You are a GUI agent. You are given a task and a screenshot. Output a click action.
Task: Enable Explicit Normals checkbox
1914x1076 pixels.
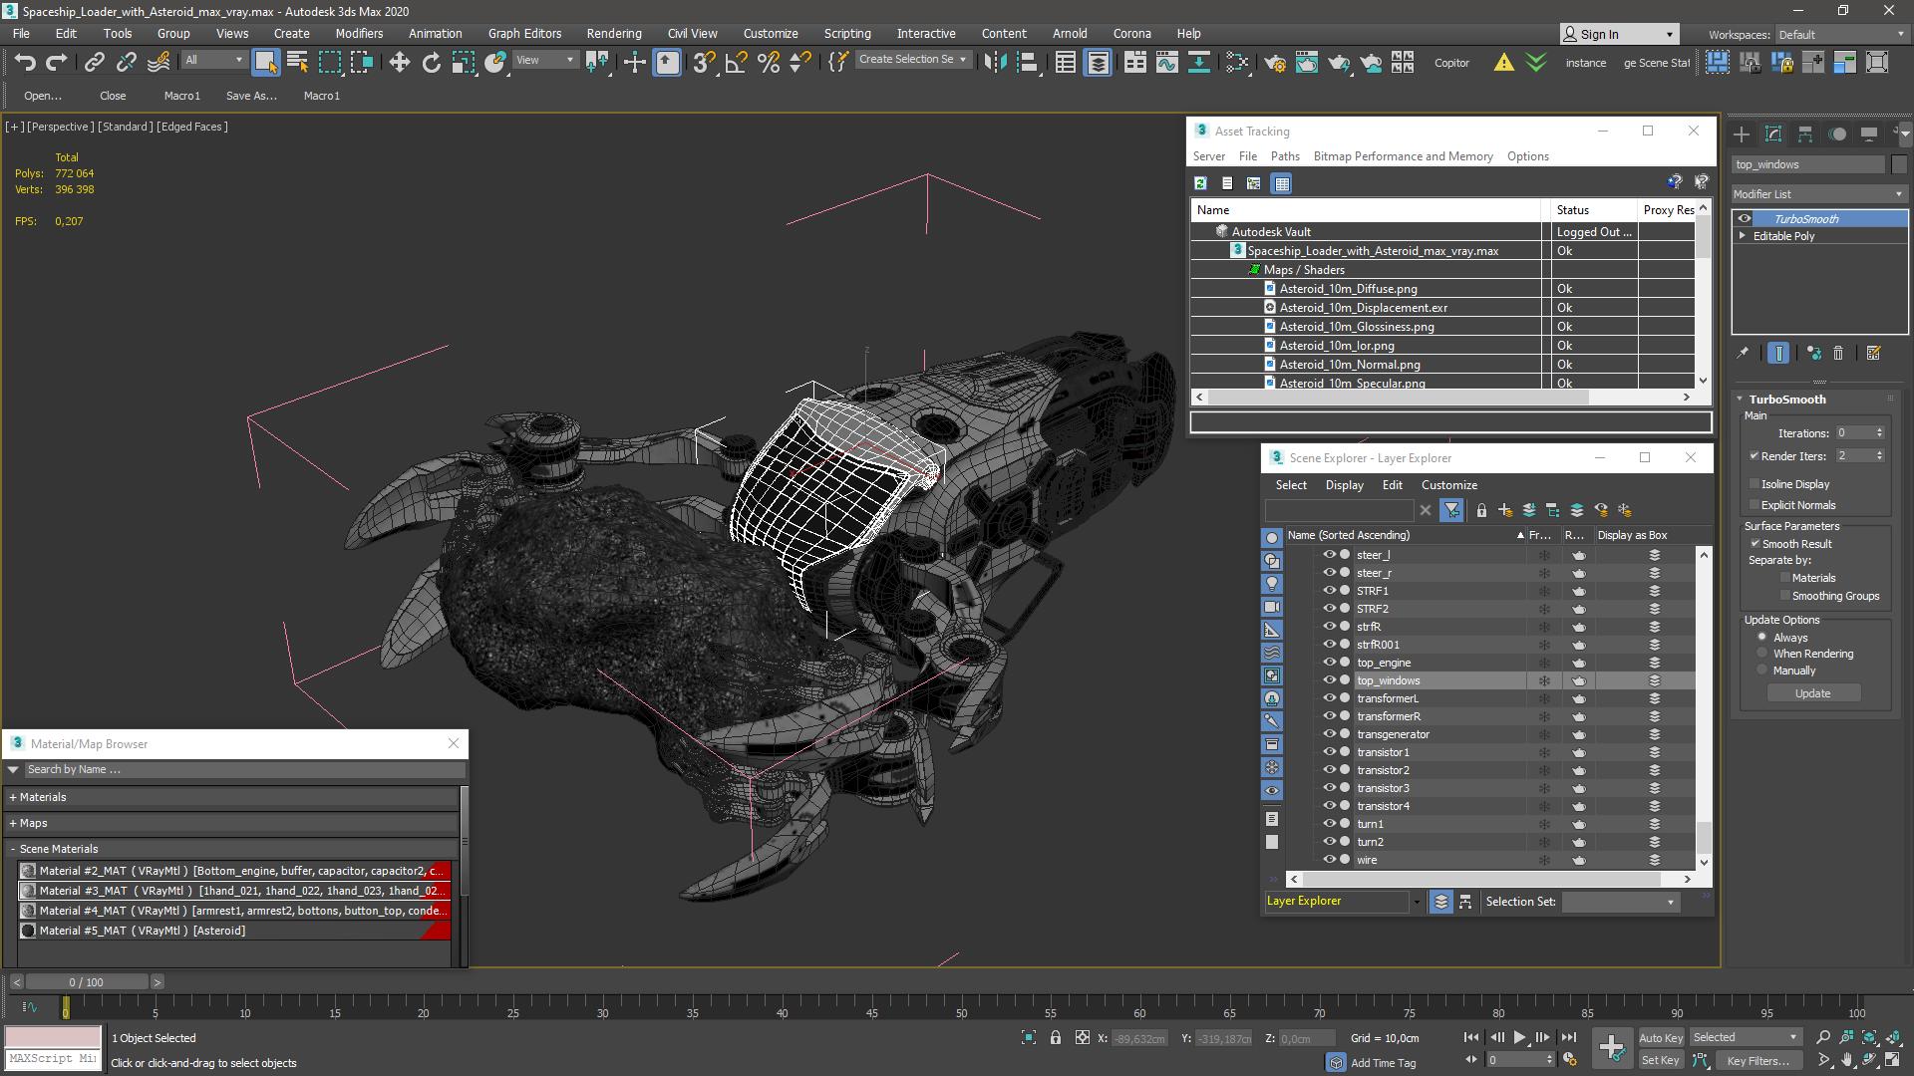pyautogui.click(x=1754, y=505)
